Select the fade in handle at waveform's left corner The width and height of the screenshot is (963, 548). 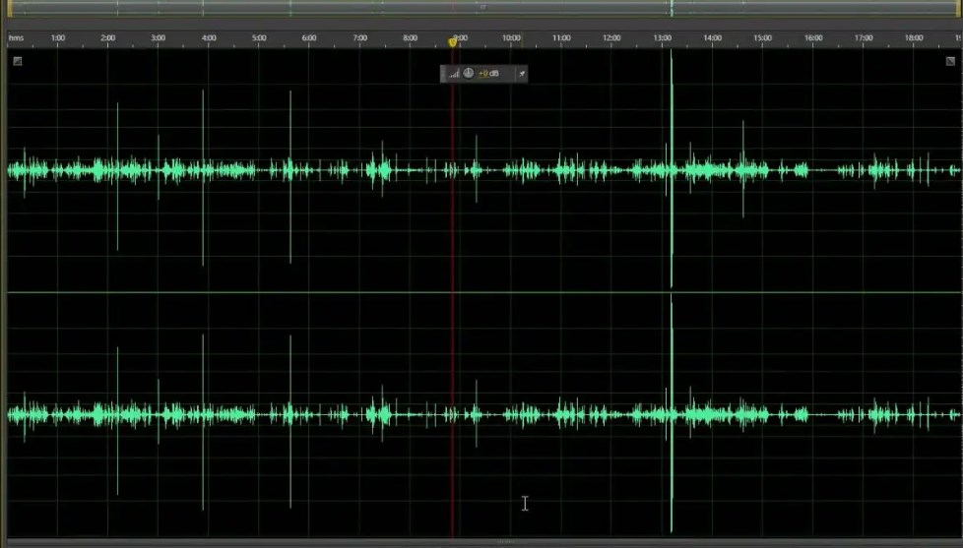tap(17, 61)
